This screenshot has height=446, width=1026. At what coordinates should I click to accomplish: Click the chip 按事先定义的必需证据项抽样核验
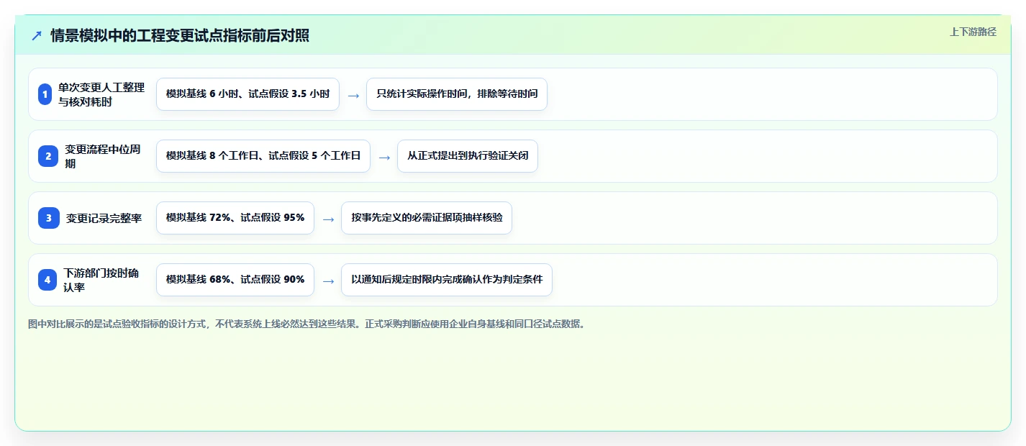[427, 218]
